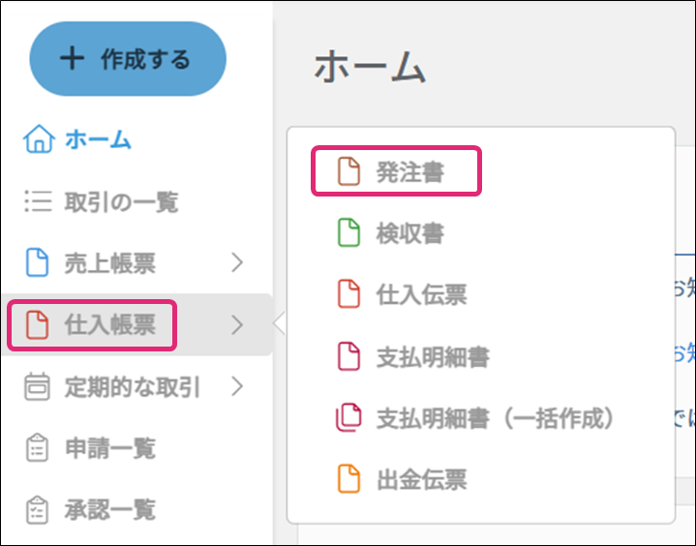The height and width of the screenshot is (546, 696).
Task: Choose 仕入伝票 from the submenu
Action: coord(421,295)
